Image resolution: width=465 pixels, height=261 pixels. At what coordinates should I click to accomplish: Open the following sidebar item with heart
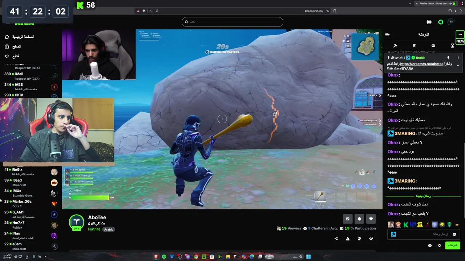[x=12, y=56]
